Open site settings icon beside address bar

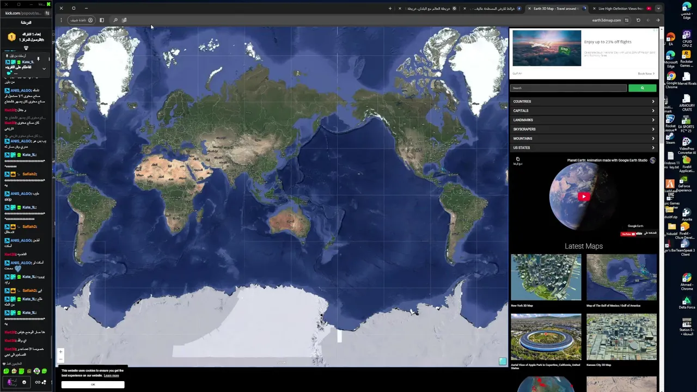point(627,20)
